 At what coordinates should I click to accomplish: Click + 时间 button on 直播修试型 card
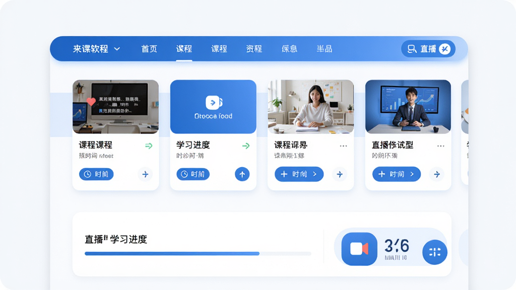coord(397,174)
